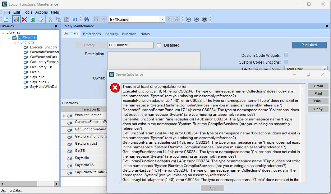Click the Clear eraser icon
Image resolution: width=331 pixels, height=194 pixels.
pyautogui.click(x=41, y=19)
